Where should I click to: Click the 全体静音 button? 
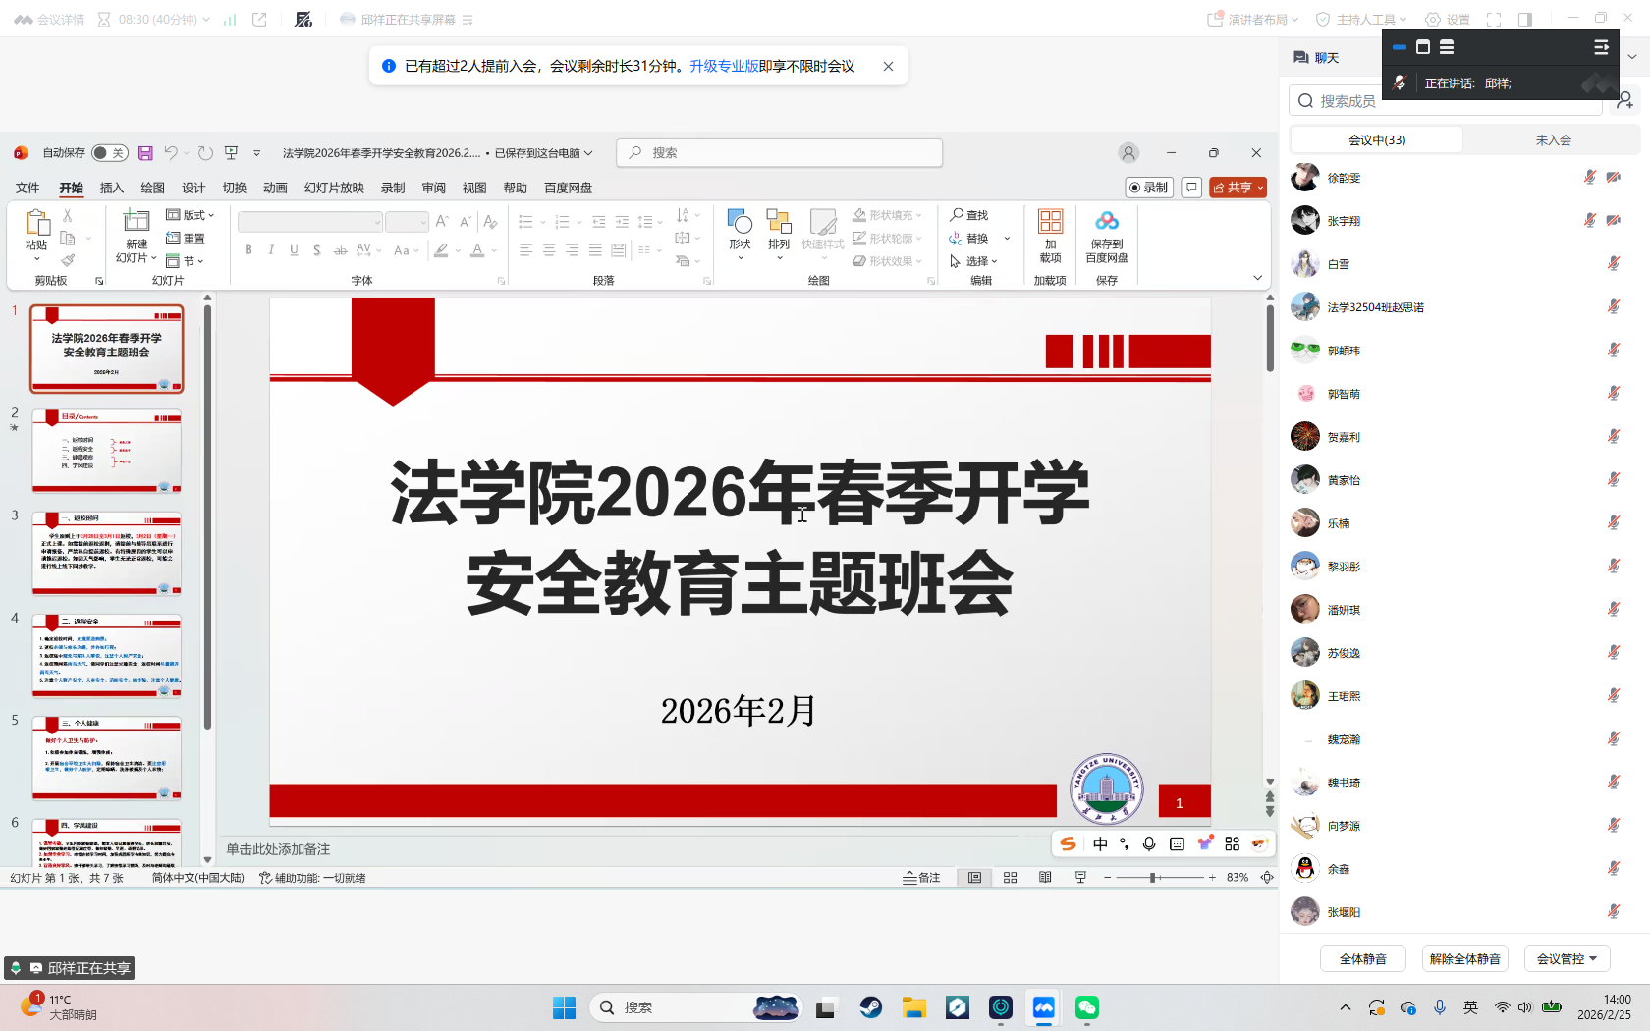pyautogui.click(x=1362, y=959)
